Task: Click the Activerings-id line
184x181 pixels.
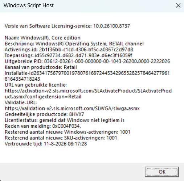Action: 69,50
